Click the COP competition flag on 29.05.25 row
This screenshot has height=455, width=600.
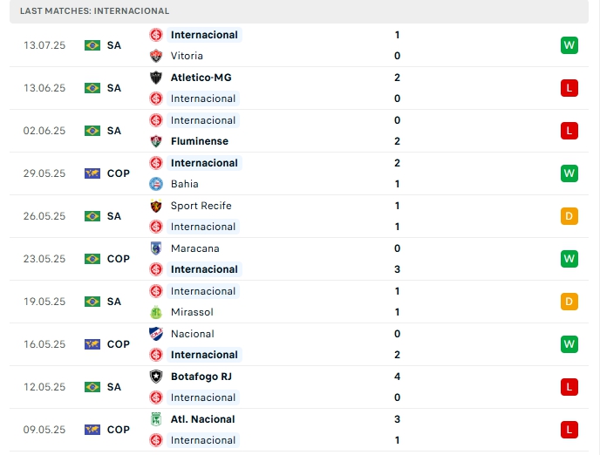tap(92, 173)
